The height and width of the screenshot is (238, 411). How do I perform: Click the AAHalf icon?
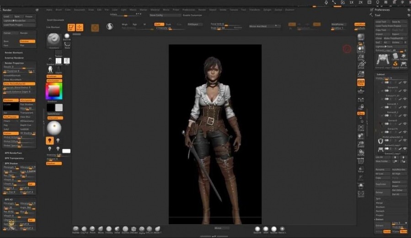coord(361,74)
